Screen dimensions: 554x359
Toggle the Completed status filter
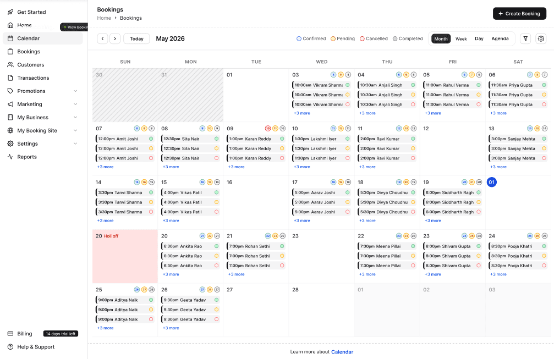point(408,38)
